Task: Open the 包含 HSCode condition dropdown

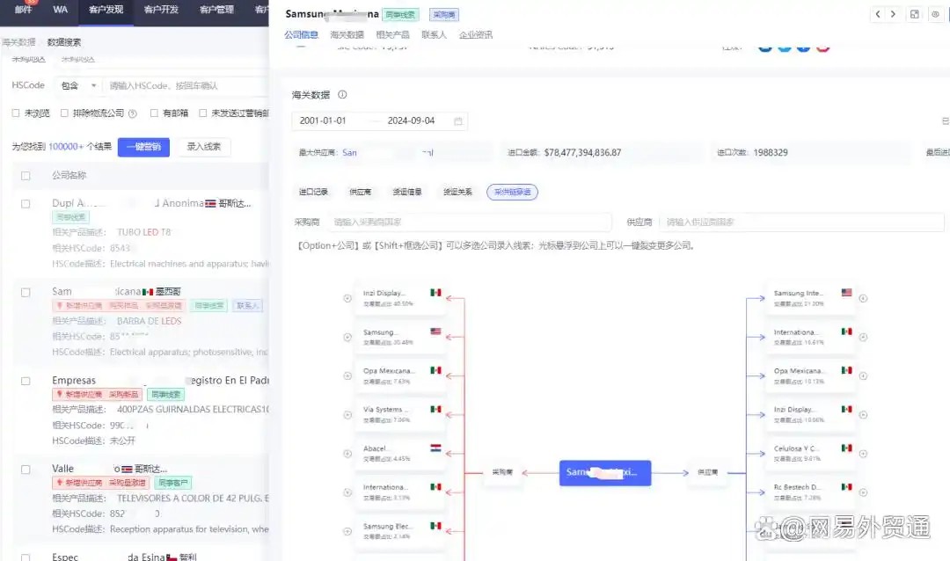Action: tap(78, 85)
